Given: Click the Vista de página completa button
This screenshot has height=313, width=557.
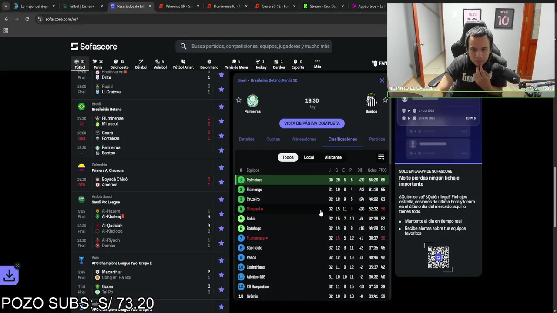Looking at the screenshot, I should 312,123.
